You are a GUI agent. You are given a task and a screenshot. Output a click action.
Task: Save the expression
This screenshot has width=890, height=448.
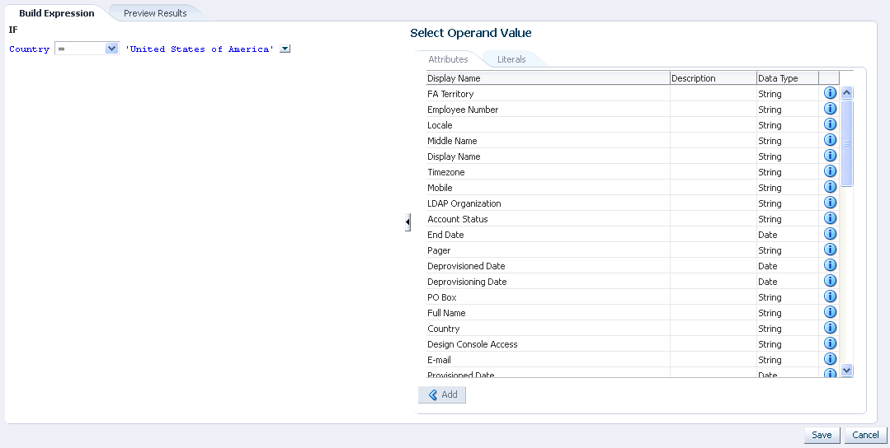tap(822, 434)
